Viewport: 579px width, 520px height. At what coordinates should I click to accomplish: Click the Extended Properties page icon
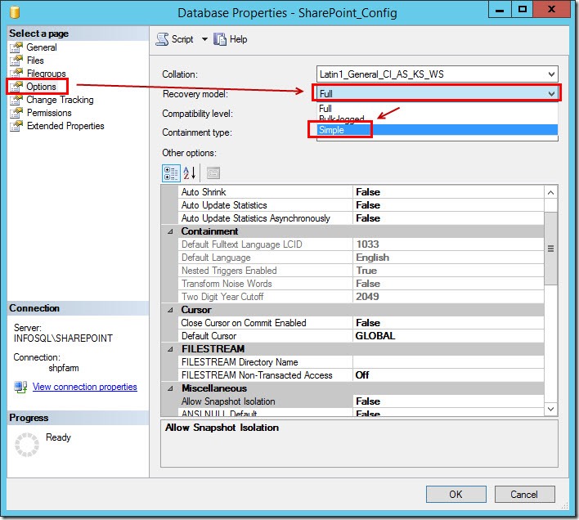[16, 126]
